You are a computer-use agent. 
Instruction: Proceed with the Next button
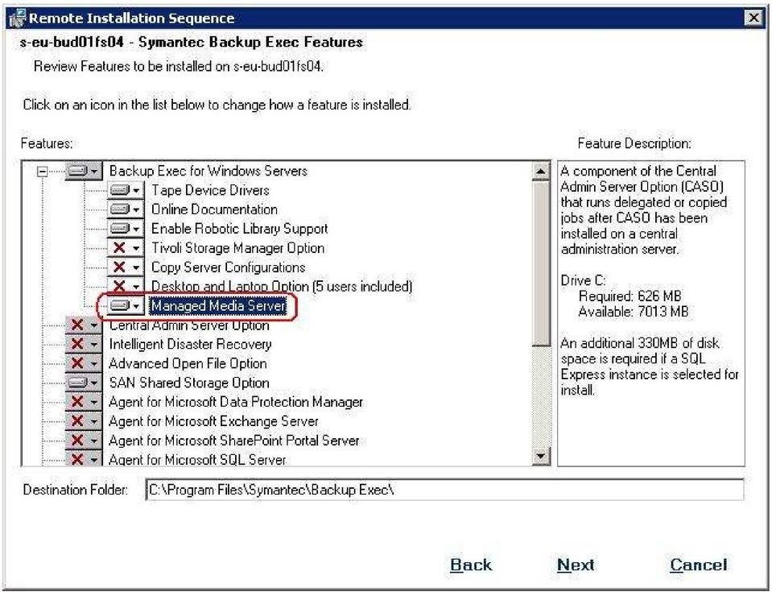576,565
